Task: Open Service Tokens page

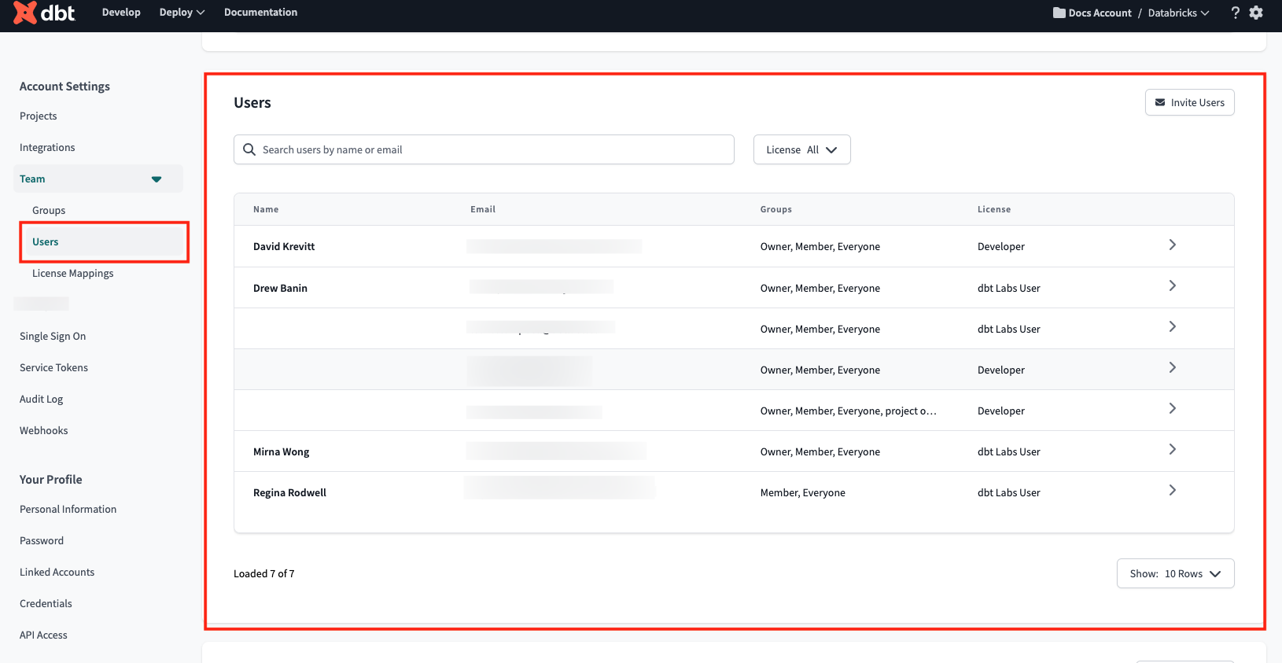Action: point(53,367)
